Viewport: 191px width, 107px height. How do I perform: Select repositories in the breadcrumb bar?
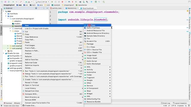pos(81,5)
